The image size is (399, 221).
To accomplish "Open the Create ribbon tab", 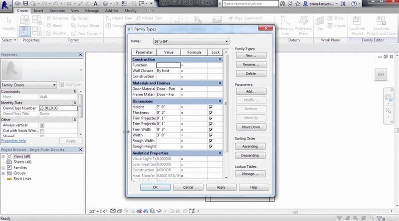I will (x=22, y=10).
